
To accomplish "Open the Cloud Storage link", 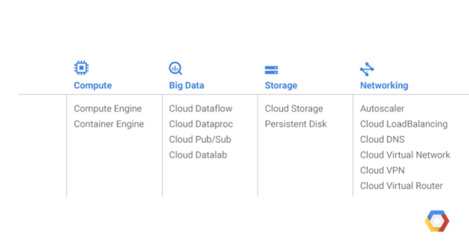I will (x=294, y=109).
